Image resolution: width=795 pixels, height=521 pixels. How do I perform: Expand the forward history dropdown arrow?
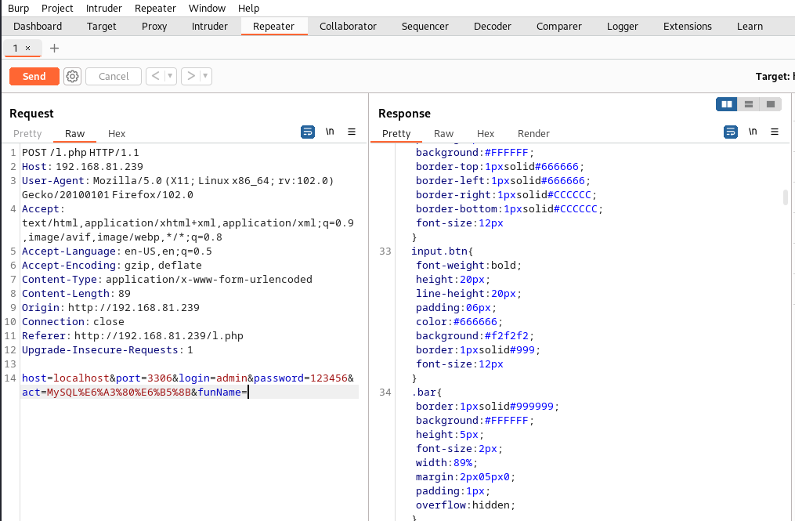pos(205,76)
